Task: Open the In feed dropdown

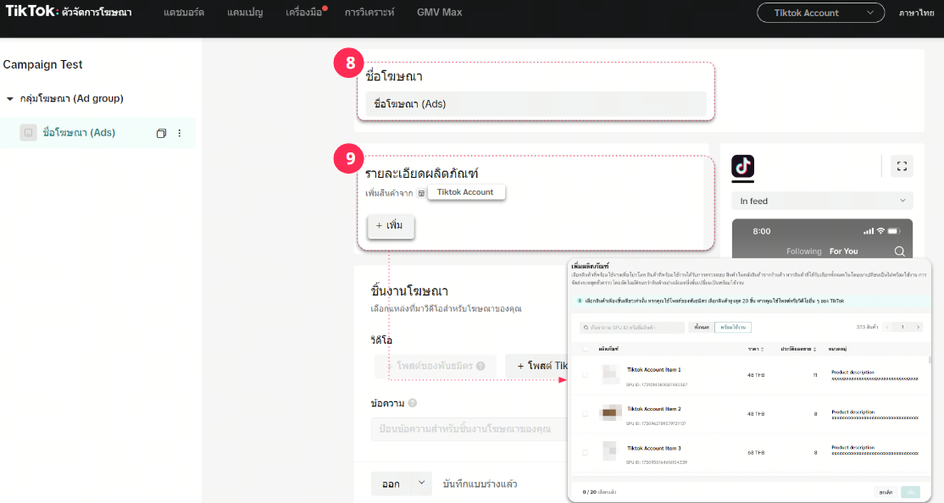Action: (x=822, y=201)
